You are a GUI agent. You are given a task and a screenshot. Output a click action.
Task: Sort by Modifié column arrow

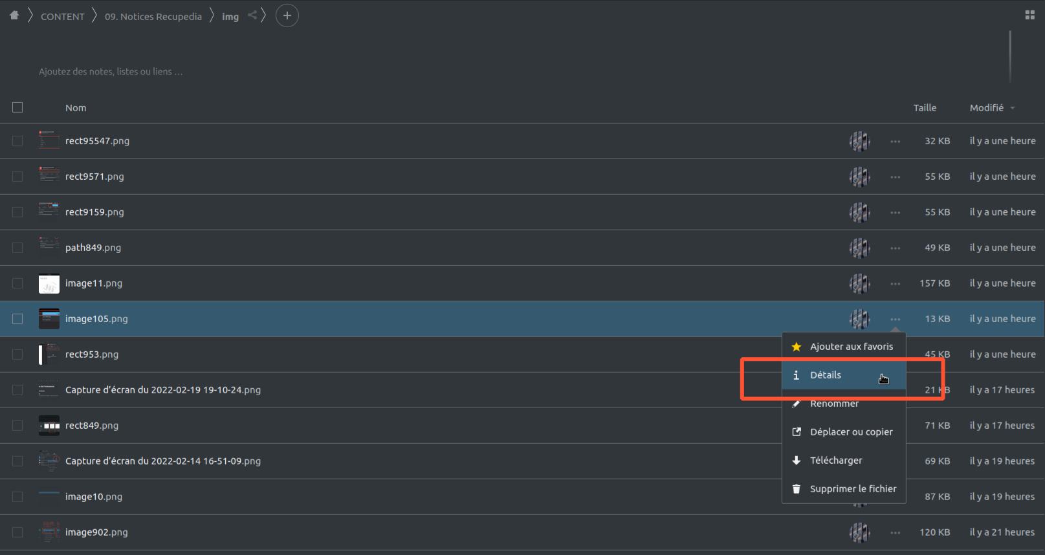click(1012, 108)
